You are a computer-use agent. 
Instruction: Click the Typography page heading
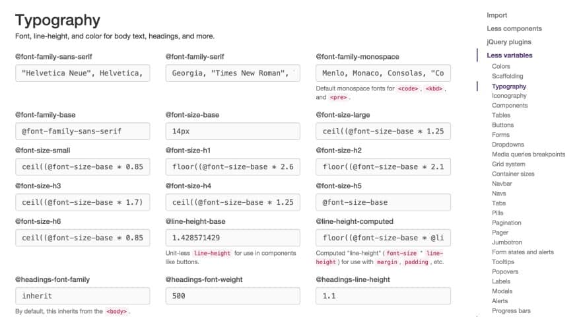coord(57,20)
